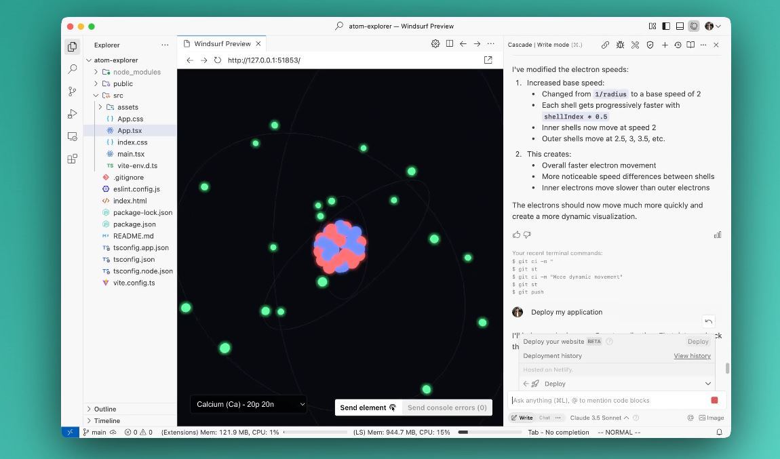Attach an Image to the prompt
Image resolution: width=780 pixels, height=459 pixels.
coord(711,418)
